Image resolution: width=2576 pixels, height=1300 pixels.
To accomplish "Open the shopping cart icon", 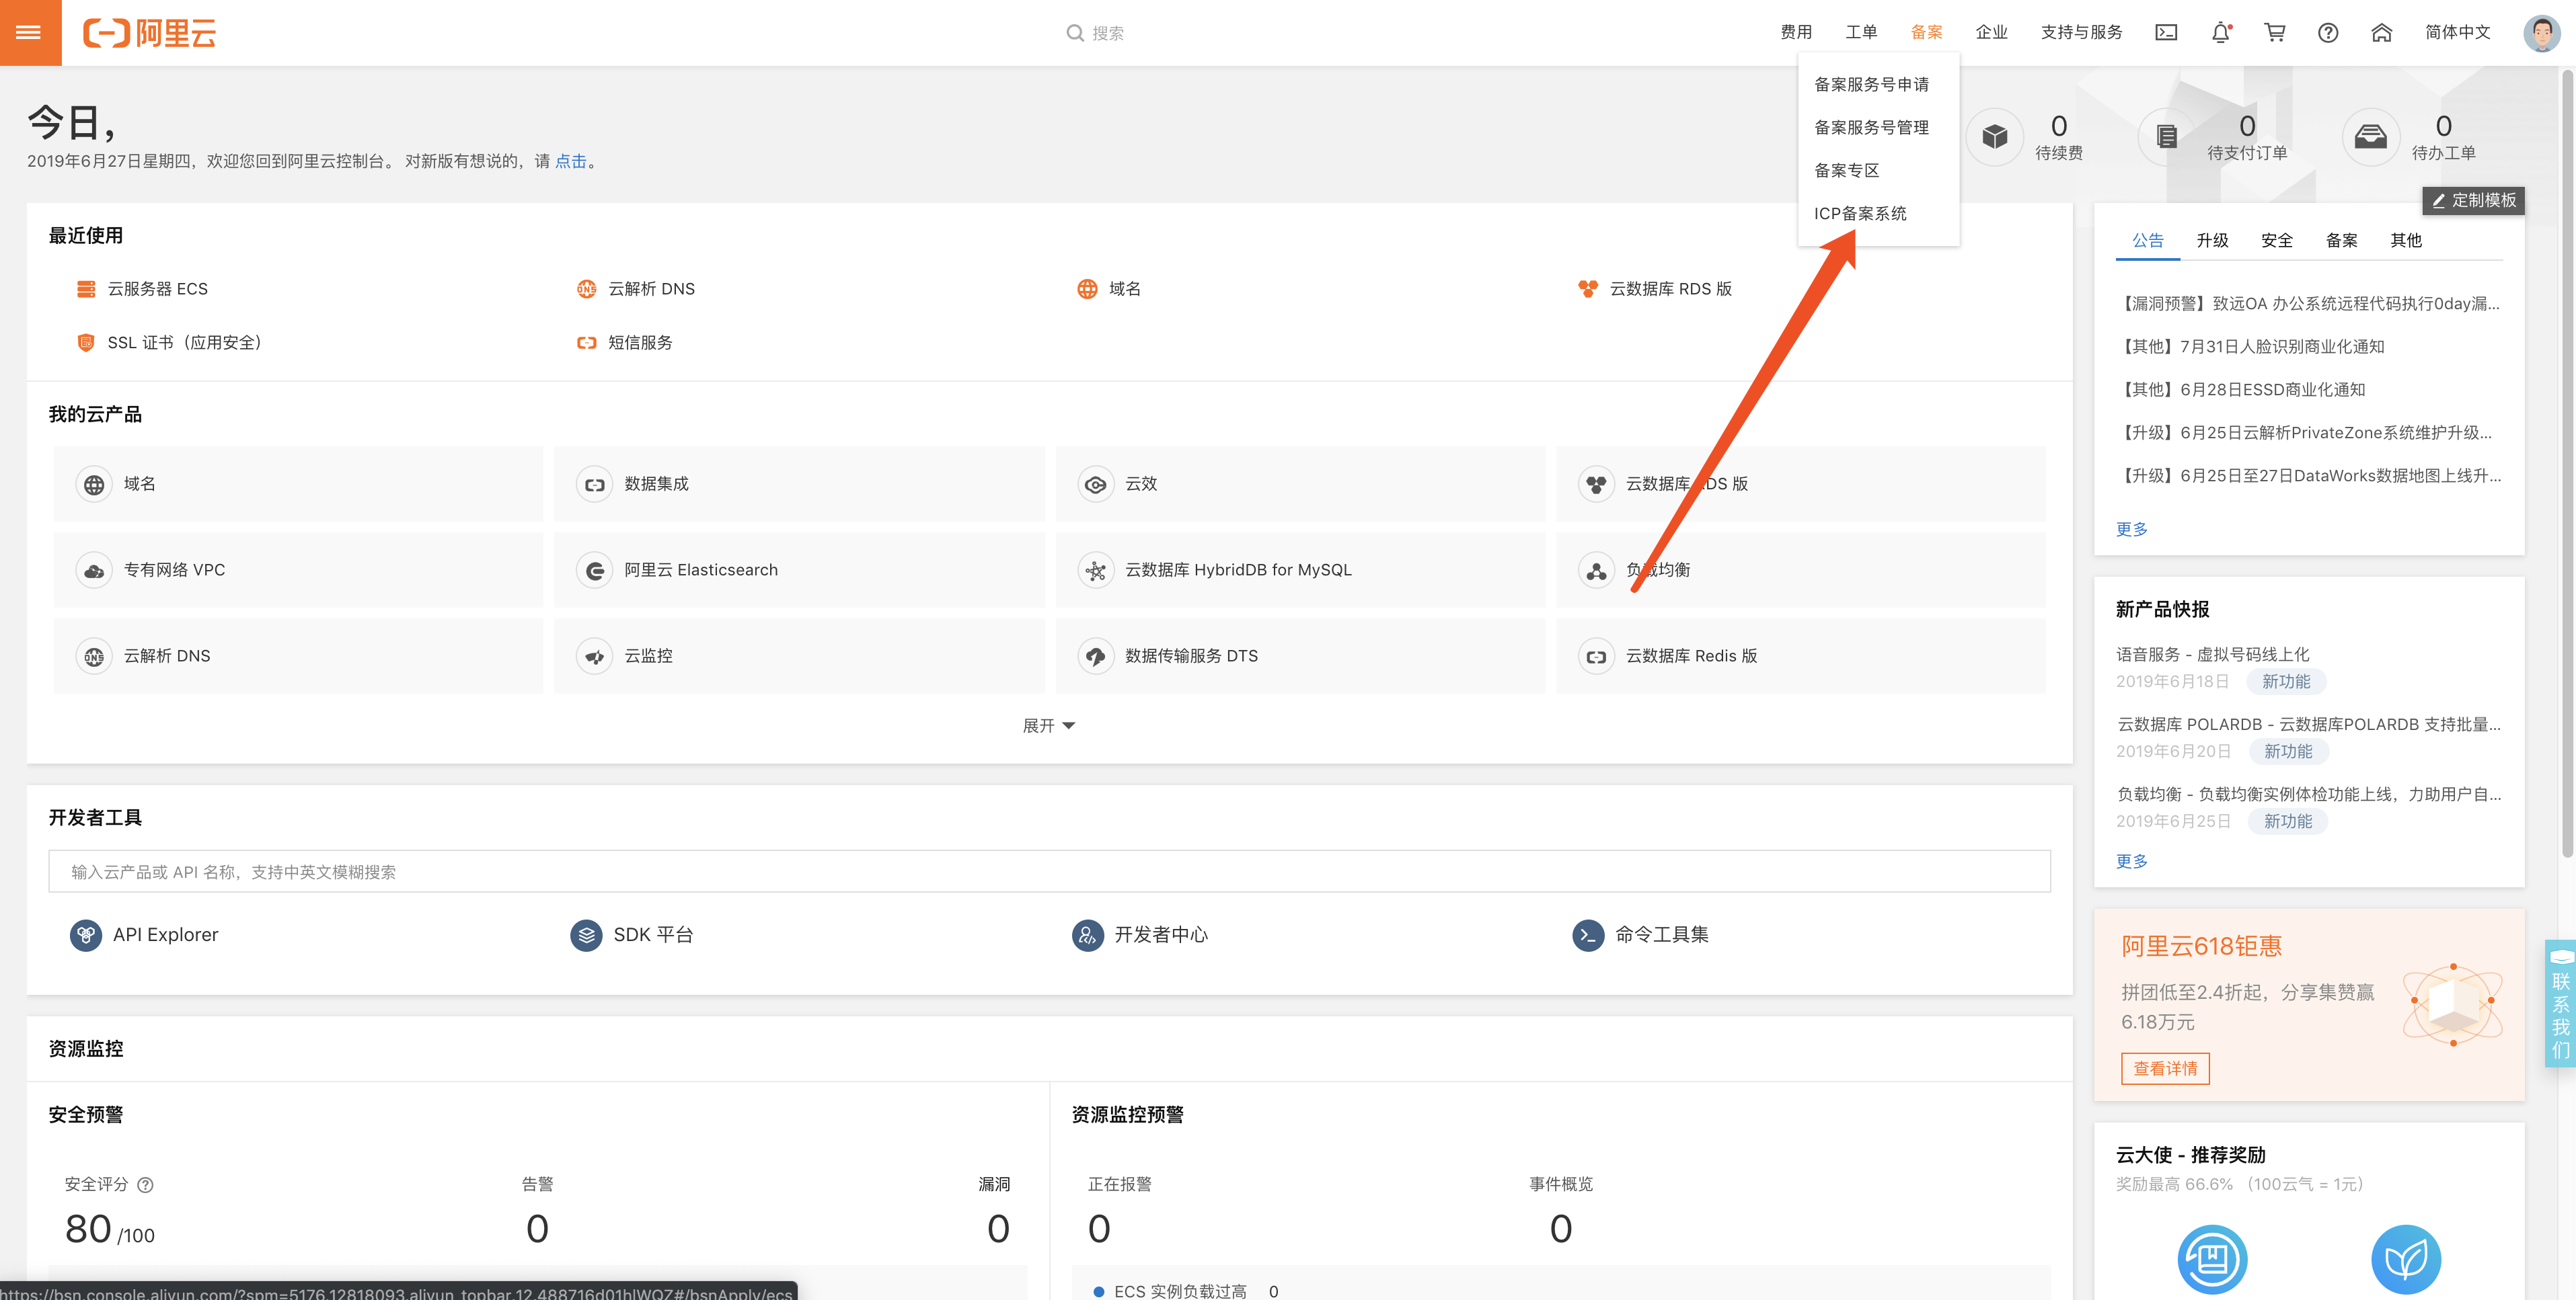I will [2275, 33].
